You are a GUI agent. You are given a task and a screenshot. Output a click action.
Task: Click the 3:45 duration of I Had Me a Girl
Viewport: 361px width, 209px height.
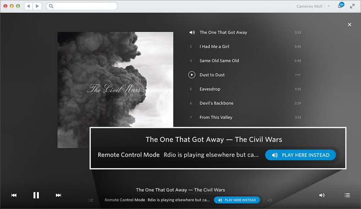pyautogui.click(x=298, y=47)
